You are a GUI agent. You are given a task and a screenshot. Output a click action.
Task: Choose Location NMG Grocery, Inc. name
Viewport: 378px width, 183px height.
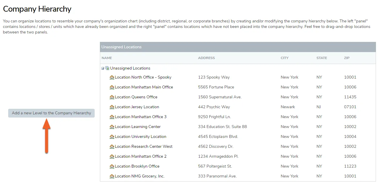140,176
